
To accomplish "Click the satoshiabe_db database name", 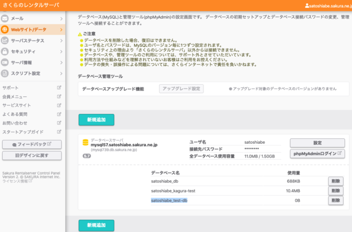I will (164, 181).
